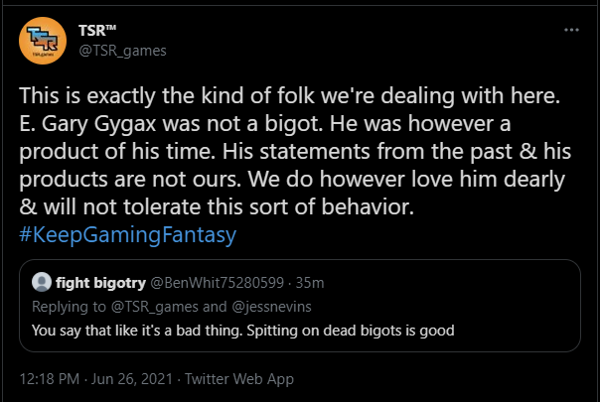Open the TSR orange profile avatar

tap(43, 41)
